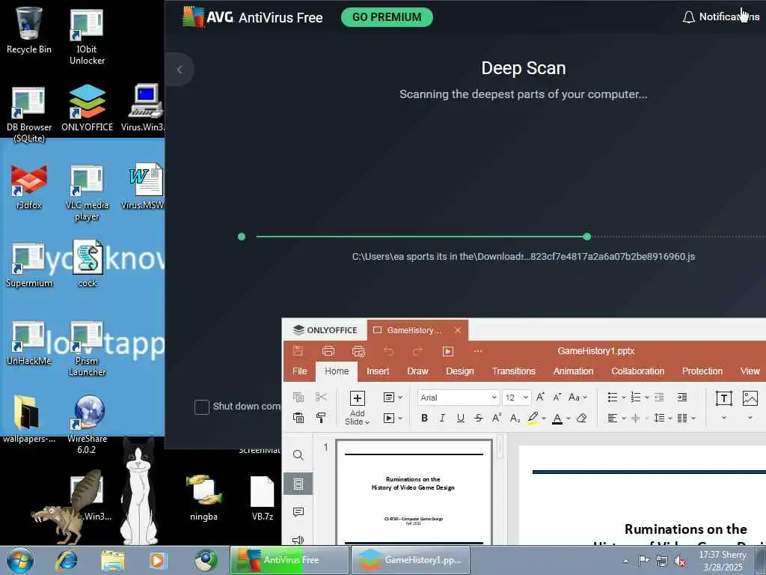Open the bullets list dropdown

click(623, 398)
